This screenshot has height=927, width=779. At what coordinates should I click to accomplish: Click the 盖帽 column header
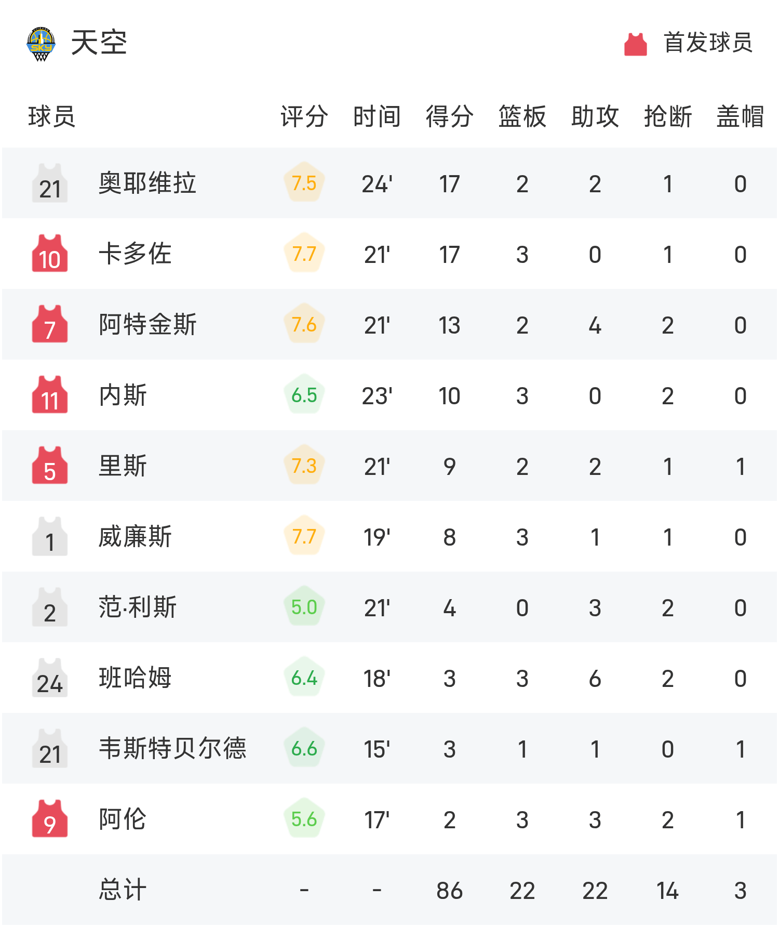(x=741, y=116)
